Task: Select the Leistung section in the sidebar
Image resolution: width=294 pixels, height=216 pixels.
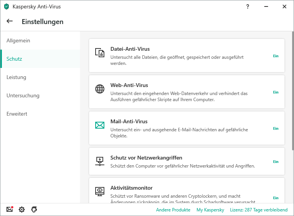Action: (x=16, y=77)
